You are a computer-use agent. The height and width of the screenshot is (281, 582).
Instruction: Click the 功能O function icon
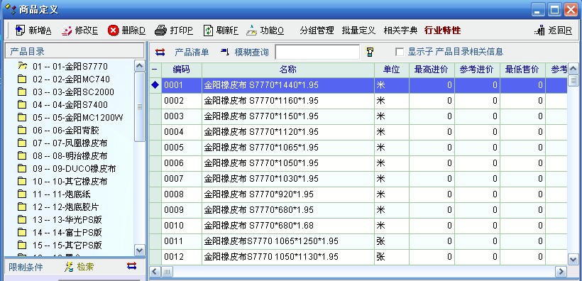pos(252,31)
